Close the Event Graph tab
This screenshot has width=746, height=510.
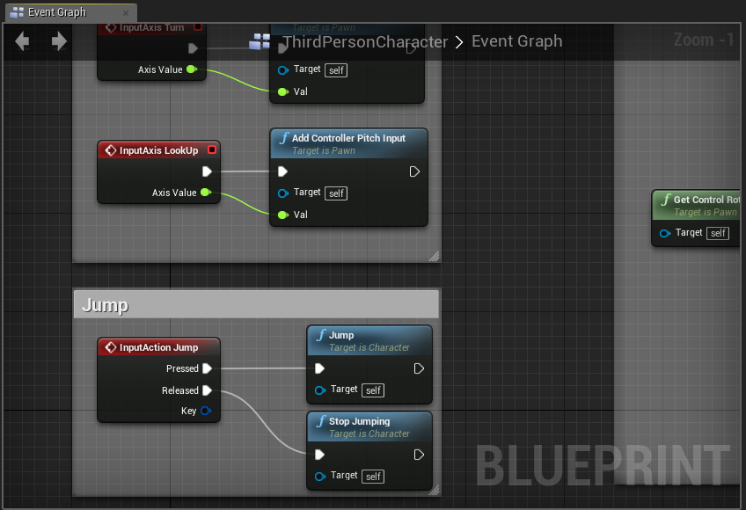(x=126, y=13)
